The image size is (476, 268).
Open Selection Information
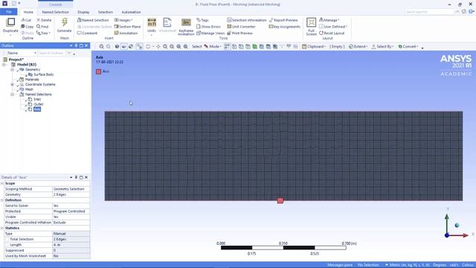(246, 20)
